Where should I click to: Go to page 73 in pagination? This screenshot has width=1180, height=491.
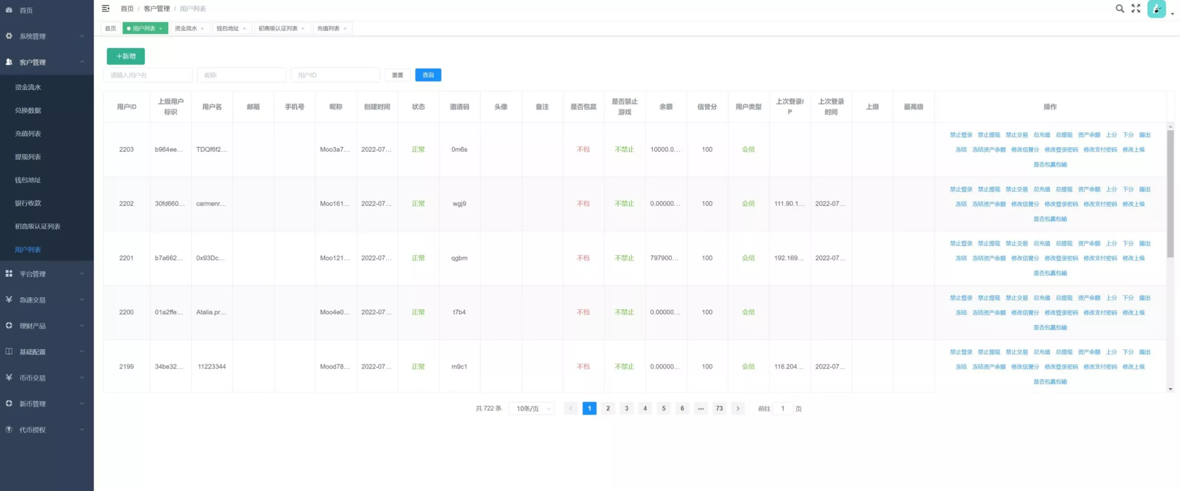(719, 408)
